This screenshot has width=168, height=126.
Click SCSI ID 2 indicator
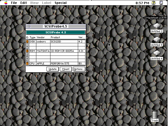tap(27, 48)
